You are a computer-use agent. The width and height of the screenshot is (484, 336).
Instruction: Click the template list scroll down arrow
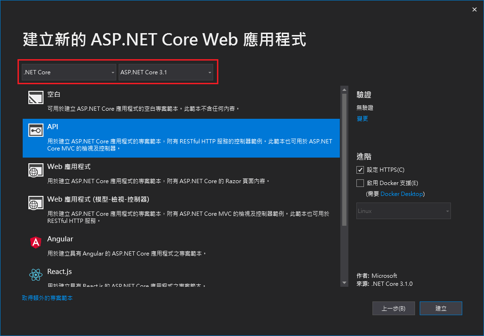344,283
